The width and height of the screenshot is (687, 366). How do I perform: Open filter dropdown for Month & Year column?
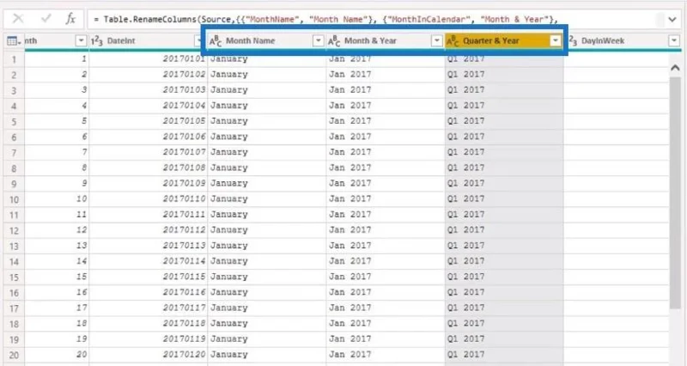tap(437, 40)
